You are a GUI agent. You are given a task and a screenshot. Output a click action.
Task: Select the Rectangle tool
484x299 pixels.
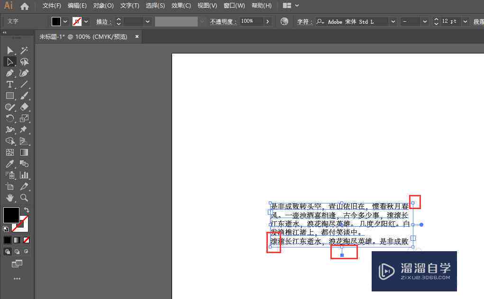click(x=10, y=96)
